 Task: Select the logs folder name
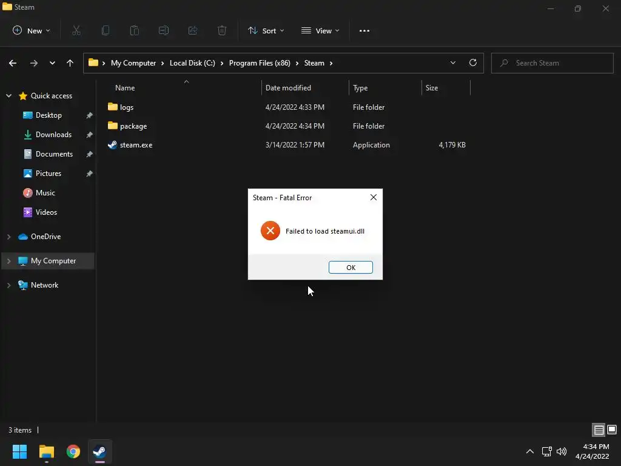pyautogui.click(x=126, y=107)
